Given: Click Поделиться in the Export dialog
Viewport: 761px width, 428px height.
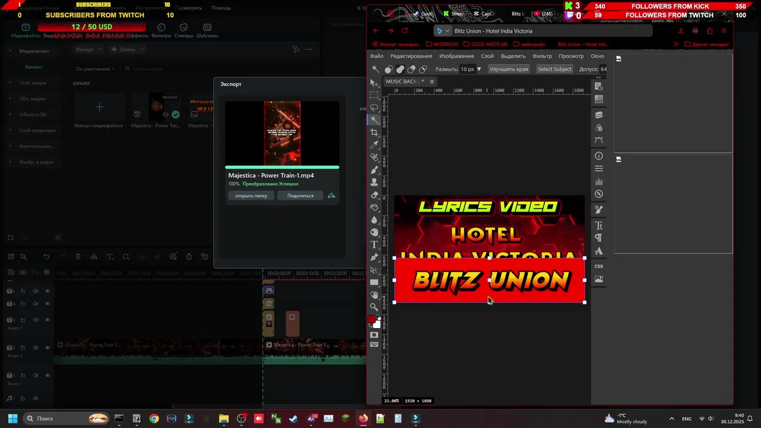Looking at the screenshot, I should 300,196.
